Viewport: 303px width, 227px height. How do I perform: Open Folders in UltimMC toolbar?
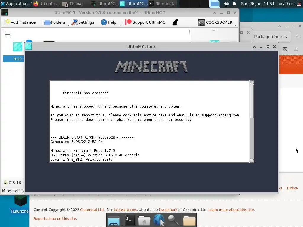point(55,22)
